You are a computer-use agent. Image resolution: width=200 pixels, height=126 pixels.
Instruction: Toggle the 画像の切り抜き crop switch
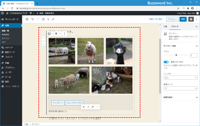pos(166,62)
